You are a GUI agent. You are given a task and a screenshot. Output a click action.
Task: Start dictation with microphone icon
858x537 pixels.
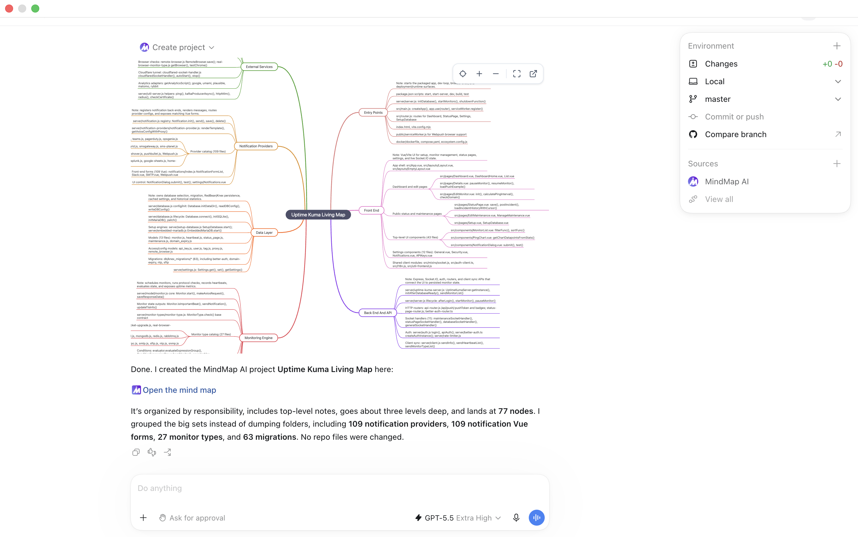(516, 518)
